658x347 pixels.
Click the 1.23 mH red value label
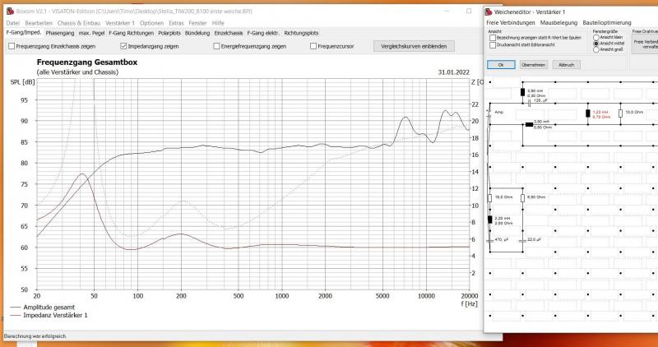(x=600, y=112)
